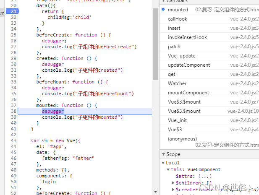The width and height of the screenshot is (259, 195).
Task: Click line number 26 in the gutter
Action: [x=14, y=41]
